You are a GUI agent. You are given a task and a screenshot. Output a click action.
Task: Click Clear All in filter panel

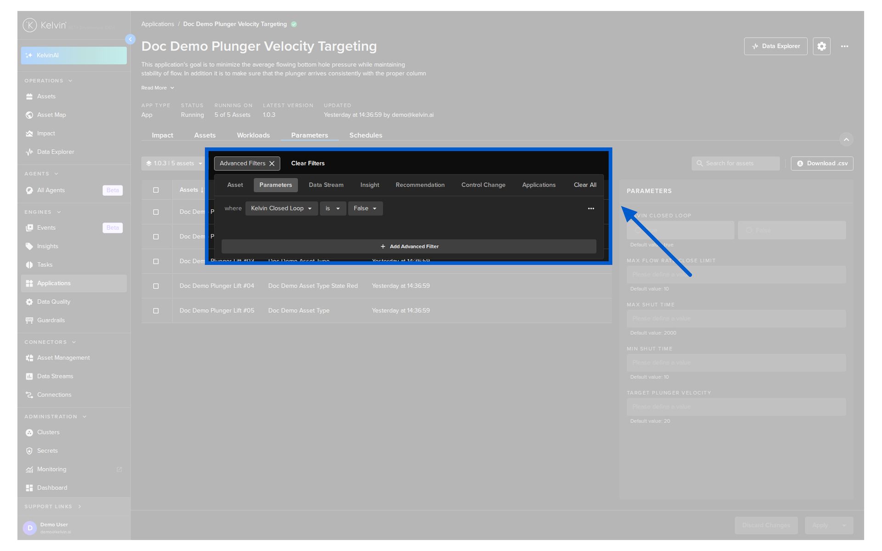coord(585,185)
